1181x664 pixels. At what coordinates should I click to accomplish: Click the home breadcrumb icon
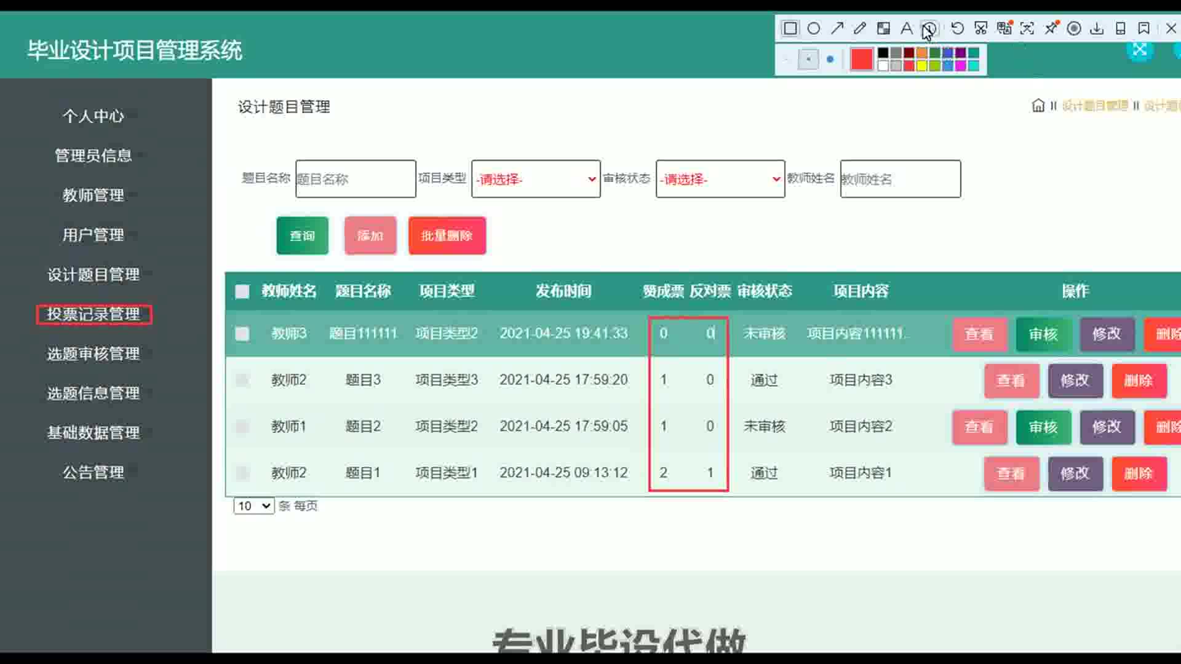click(x=1038, y=106)
